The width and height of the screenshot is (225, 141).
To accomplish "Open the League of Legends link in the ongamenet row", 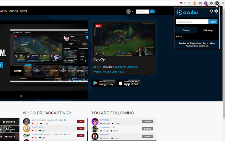I will pyautogui.click(x=62, y=134).
